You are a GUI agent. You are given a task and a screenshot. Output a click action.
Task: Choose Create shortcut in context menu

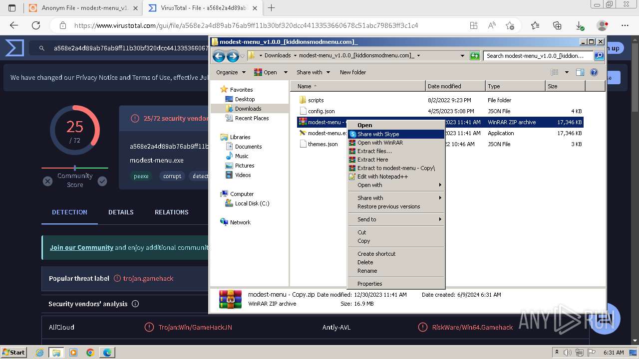[396, 254]
